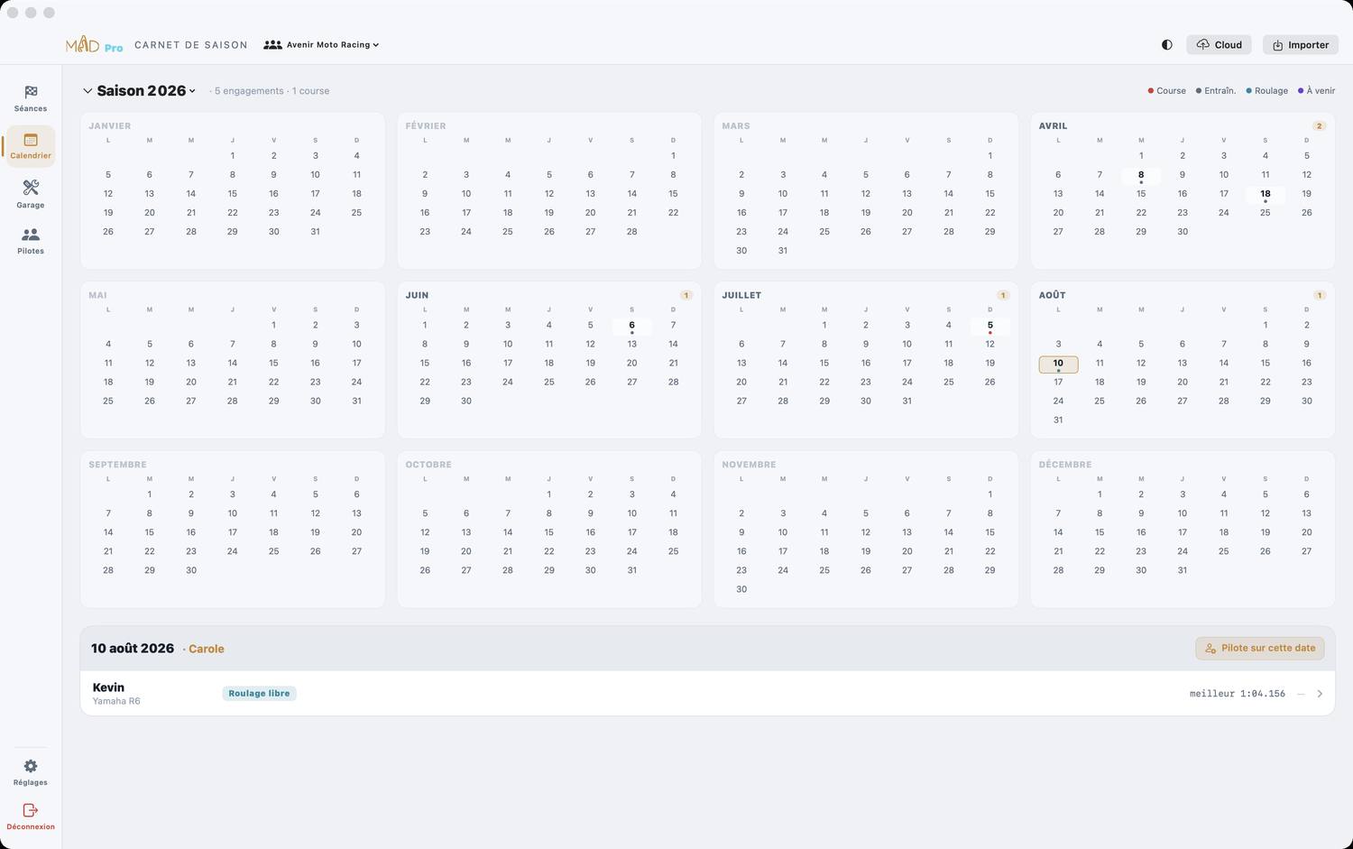This screenshot has width=1353, height=849.
Task: Open the Séances checkered flag section
Action: click(31, 98)
